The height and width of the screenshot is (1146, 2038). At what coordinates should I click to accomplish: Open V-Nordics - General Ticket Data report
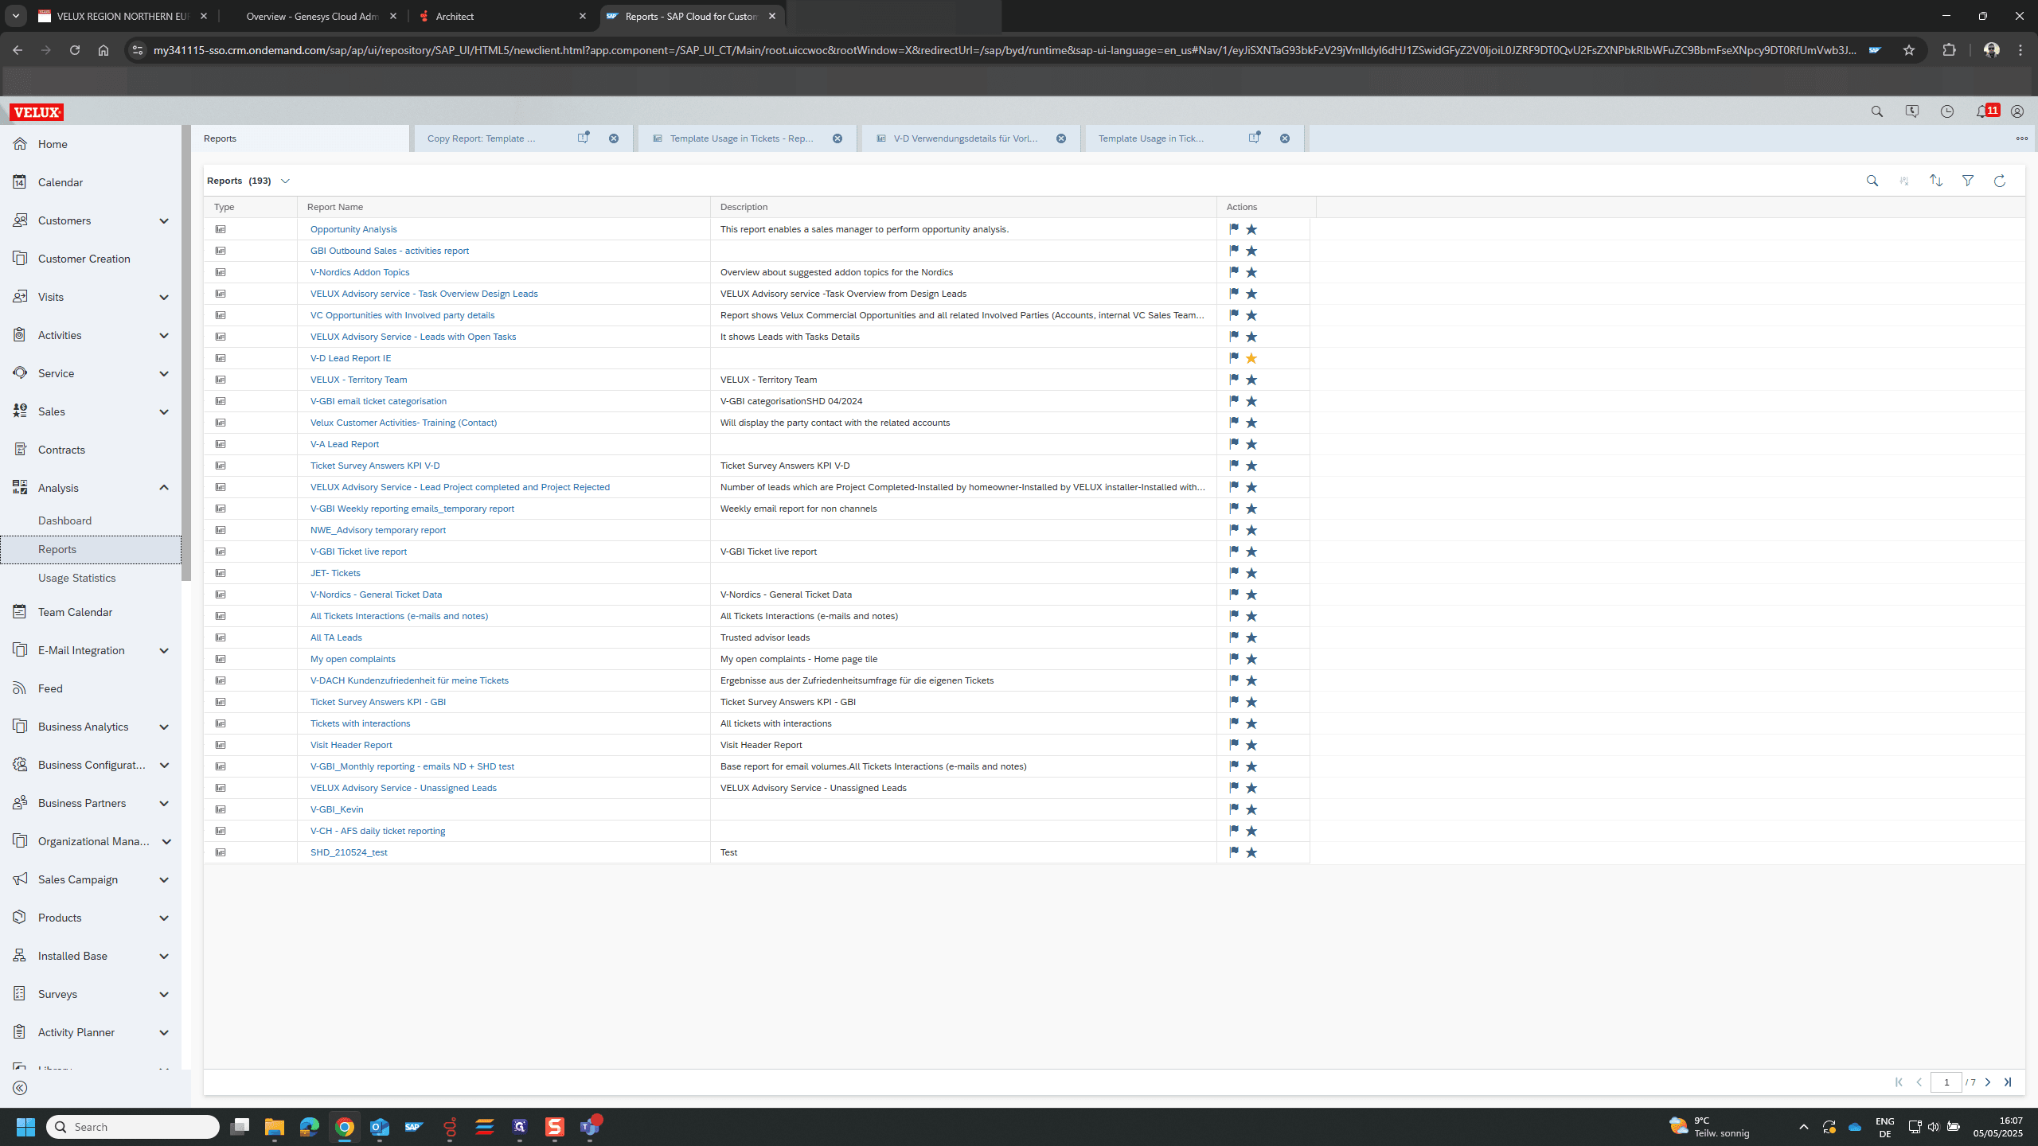point(376,594)
